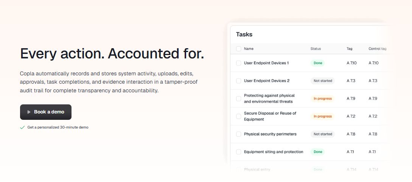Click the Done badge for Equipment siting
The image size is (412, 182).
318,152
